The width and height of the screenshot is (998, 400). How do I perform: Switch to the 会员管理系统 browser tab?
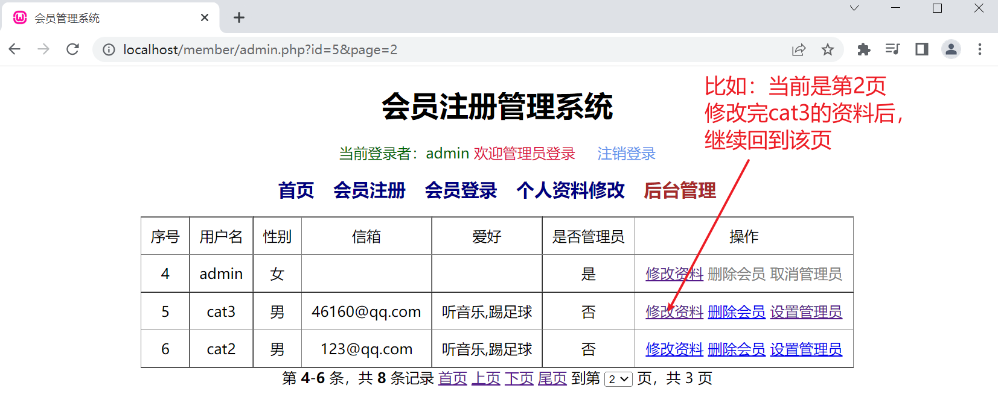[112, 18]
